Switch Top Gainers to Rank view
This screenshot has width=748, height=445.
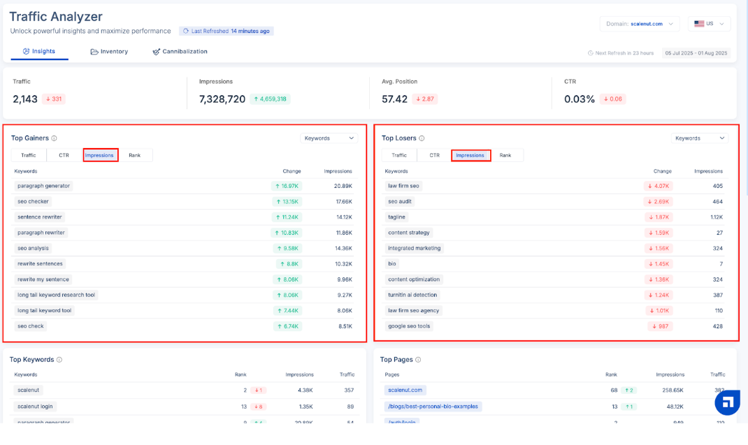point(135,155)
